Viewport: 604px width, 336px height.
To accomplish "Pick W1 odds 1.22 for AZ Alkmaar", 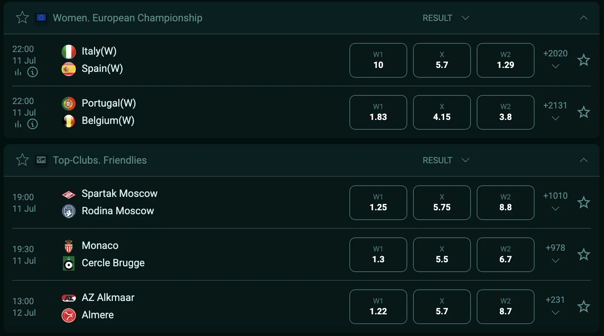I will coord(378,307).
